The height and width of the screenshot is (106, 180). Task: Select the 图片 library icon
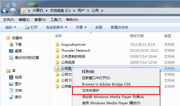tap(11, 84)
